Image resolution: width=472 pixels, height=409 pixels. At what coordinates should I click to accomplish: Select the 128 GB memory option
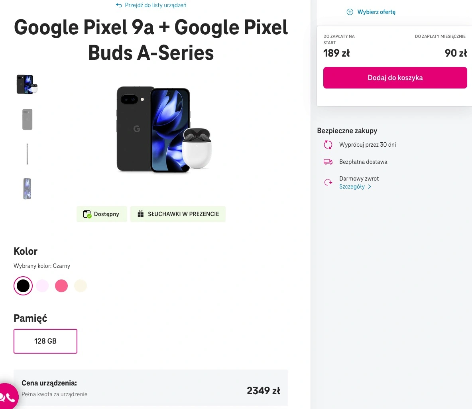click(45, 341)
